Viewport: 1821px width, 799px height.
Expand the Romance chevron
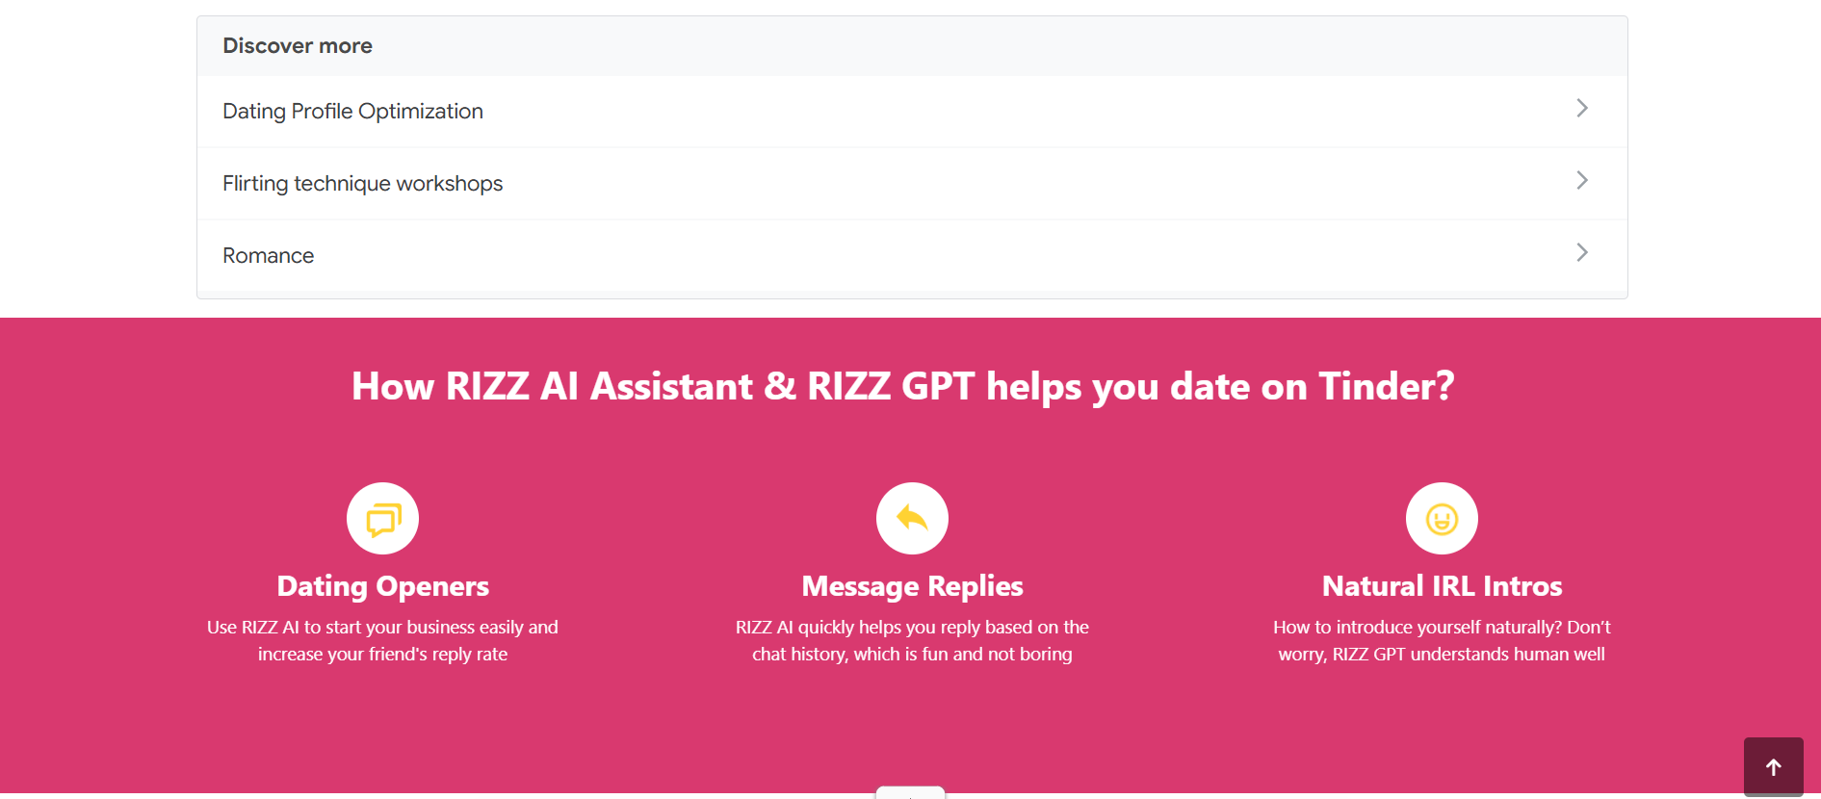point(1582,252)
